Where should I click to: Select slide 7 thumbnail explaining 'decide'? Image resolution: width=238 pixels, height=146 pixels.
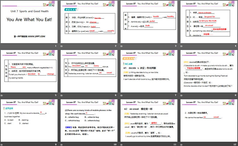[149, 71]
